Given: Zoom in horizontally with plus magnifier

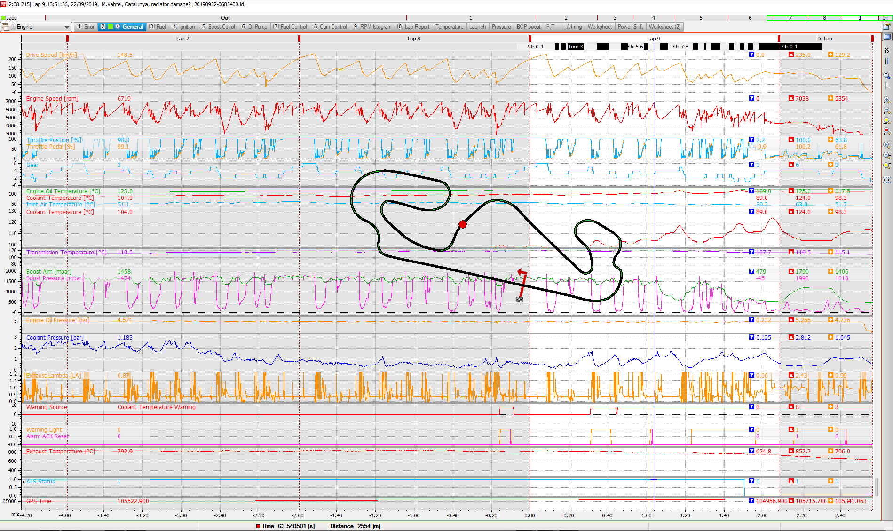Looking at the screenshot, I should coord(887,100).
